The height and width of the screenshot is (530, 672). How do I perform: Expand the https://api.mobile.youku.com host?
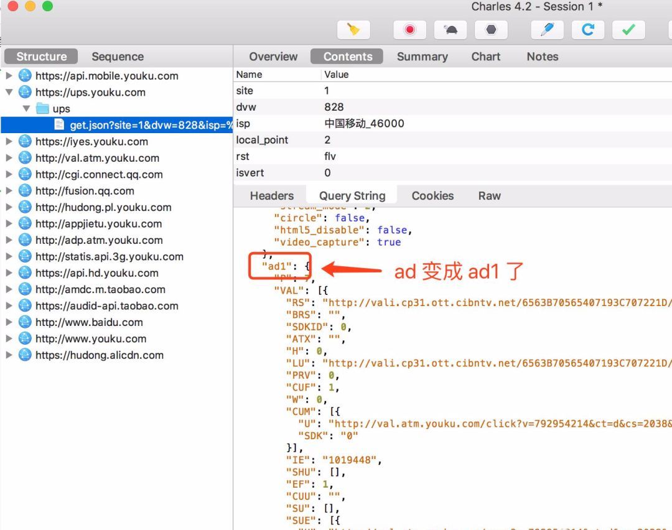click(9, 76)
